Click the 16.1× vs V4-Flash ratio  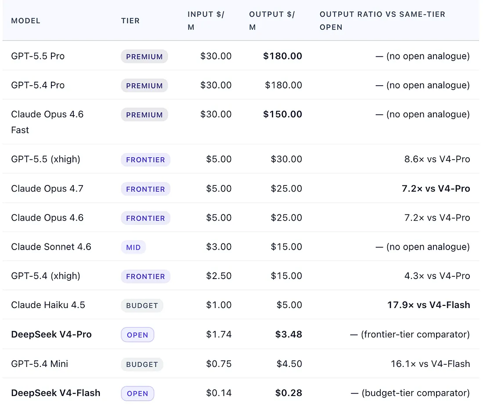(x=430, y=364)
